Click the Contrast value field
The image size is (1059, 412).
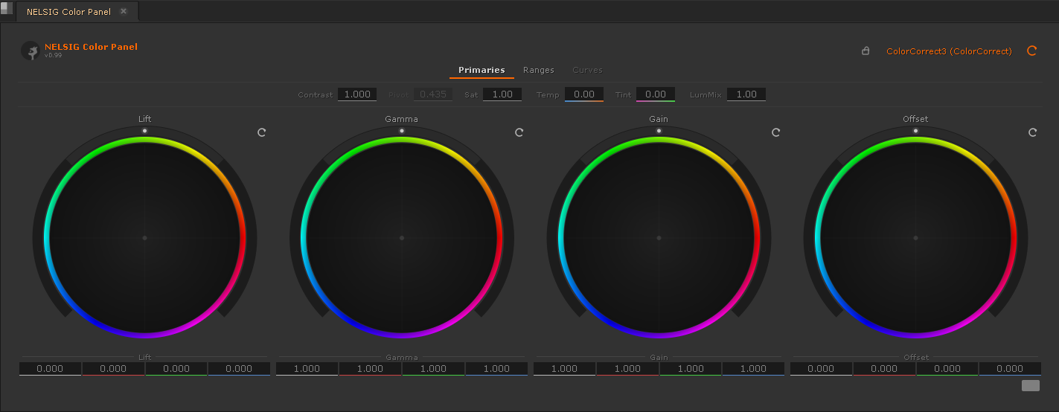357,94
